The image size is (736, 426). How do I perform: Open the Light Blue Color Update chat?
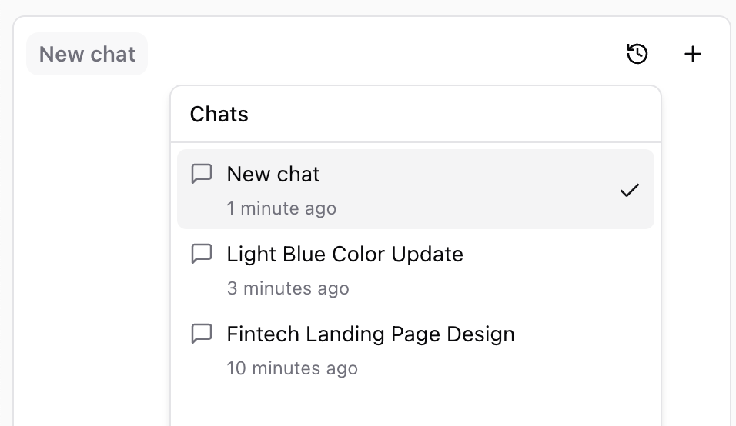(x=345, y=255)
